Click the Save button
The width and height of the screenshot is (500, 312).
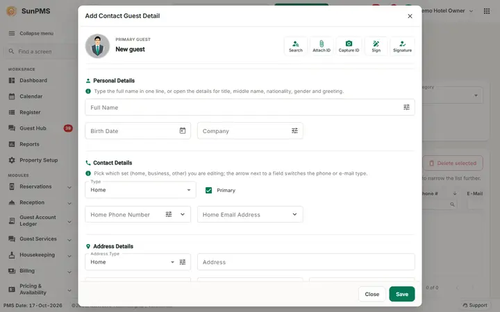point(402,294)
